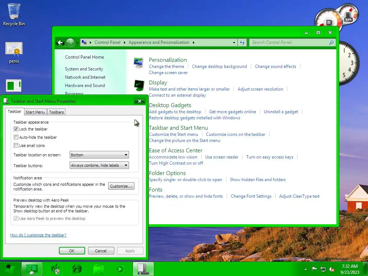Show hidden tray icons arrow
This screenshot has height=276, width=368.
coord(305,269)
